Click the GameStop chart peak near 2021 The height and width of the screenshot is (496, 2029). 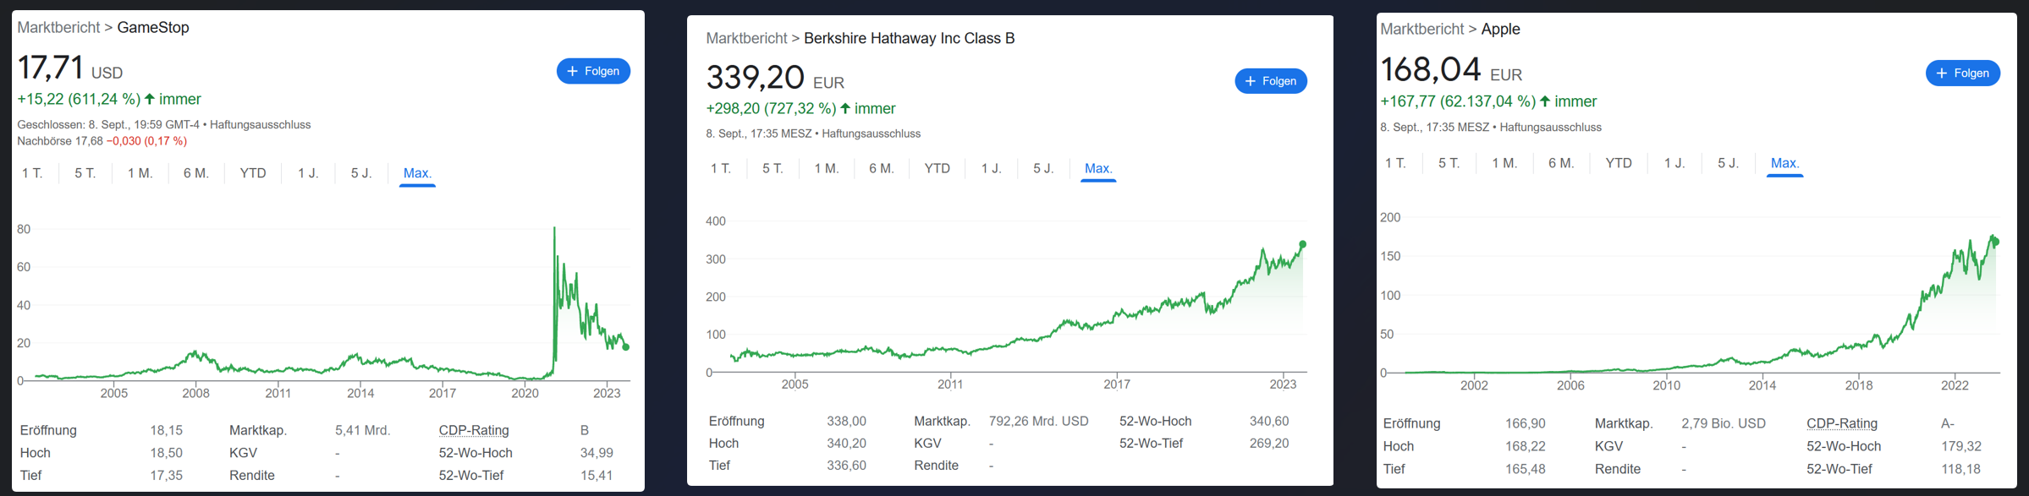(x=554, y=228)
